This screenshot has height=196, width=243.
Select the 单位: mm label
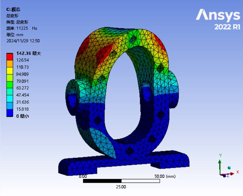click(15, 35)
